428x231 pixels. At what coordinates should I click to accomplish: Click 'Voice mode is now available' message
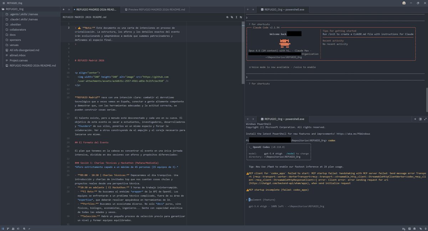[x=282, y=67]
